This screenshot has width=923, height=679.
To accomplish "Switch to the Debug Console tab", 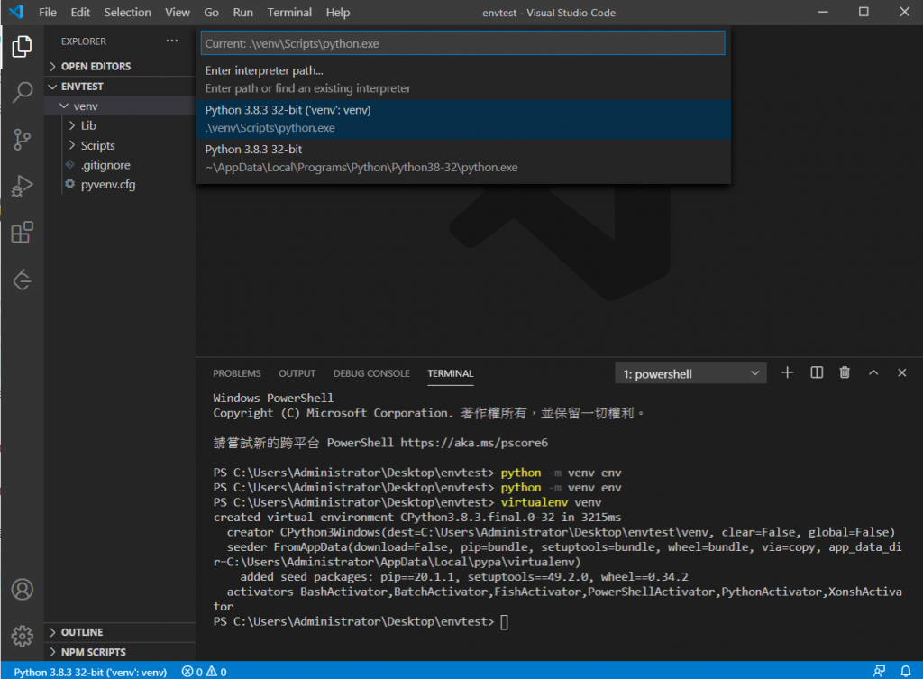I will (371, 373).
